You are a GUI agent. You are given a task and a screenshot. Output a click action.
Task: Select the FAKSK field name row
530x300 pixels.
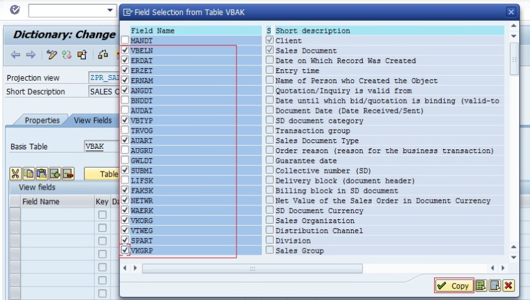point(196,190)
